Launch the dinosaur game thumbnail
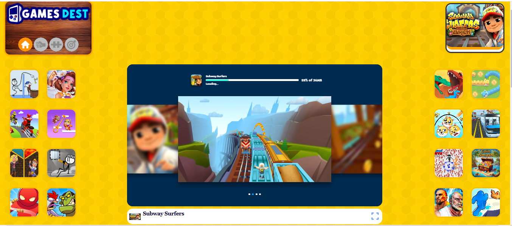The width and height of the screenshot is (512, 226). click(x=448, y=84)
